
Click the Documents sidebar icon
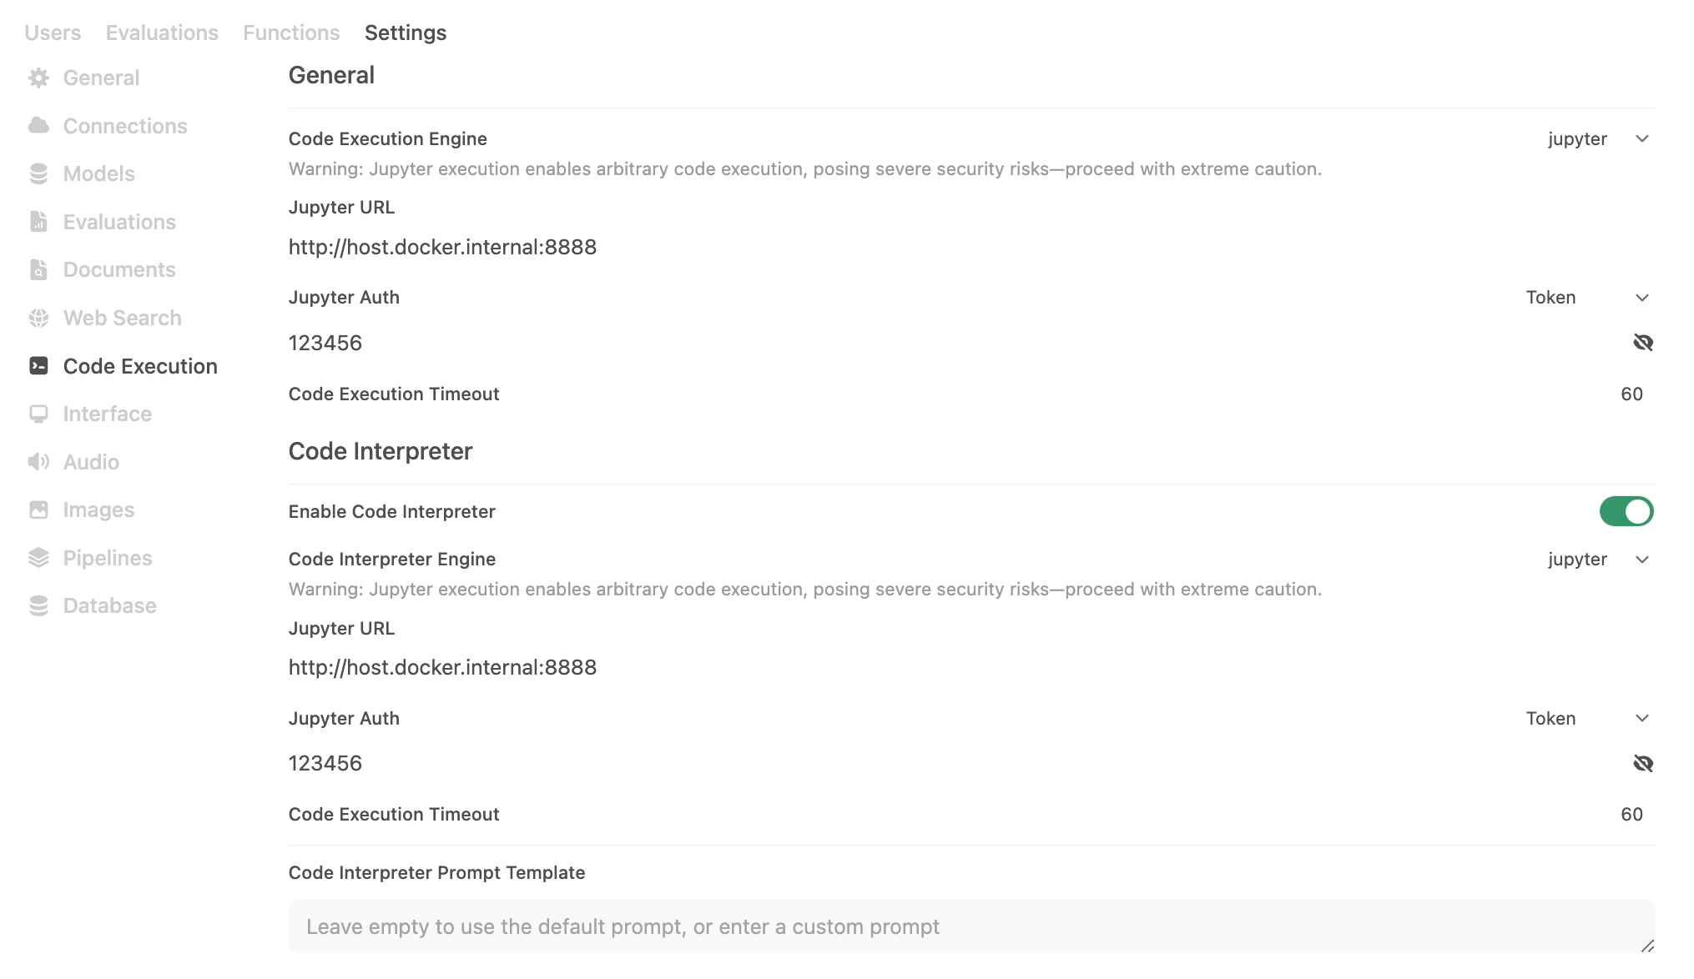point(38,269)
